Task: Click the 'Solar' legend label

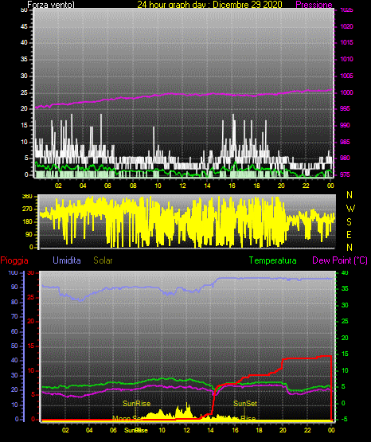Action: coord(103,260)
